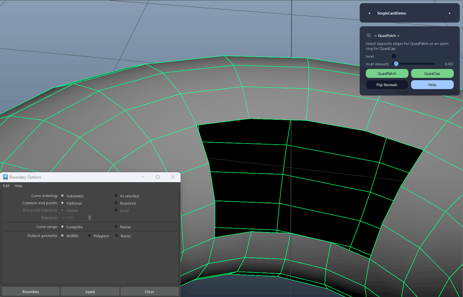Set curve range to Complete
This screenshot has width=463, height=297.
click(63, 227)
